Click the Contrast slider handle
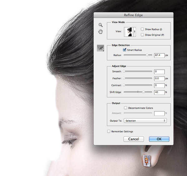This screenshot has height=176, width=187. point(124,85)
